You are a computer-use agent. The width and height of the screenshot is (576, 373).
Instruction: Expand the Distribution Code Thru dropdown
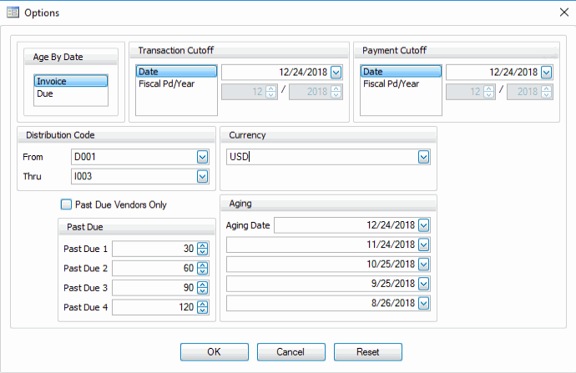point(202,175)
